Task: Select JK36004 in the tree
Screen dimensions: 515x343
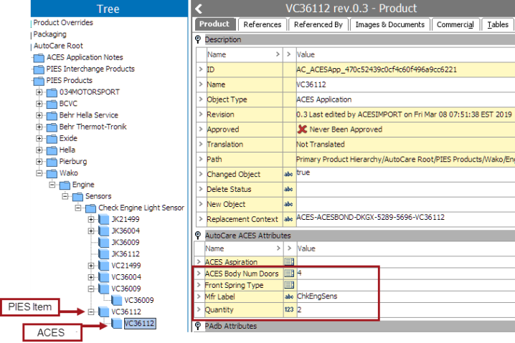Action: [126, 231]
